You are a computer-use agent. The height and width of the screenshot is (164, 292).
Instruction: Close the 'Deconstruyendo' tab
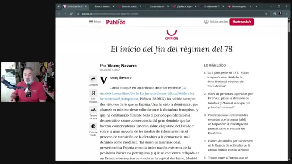point(250,6)
